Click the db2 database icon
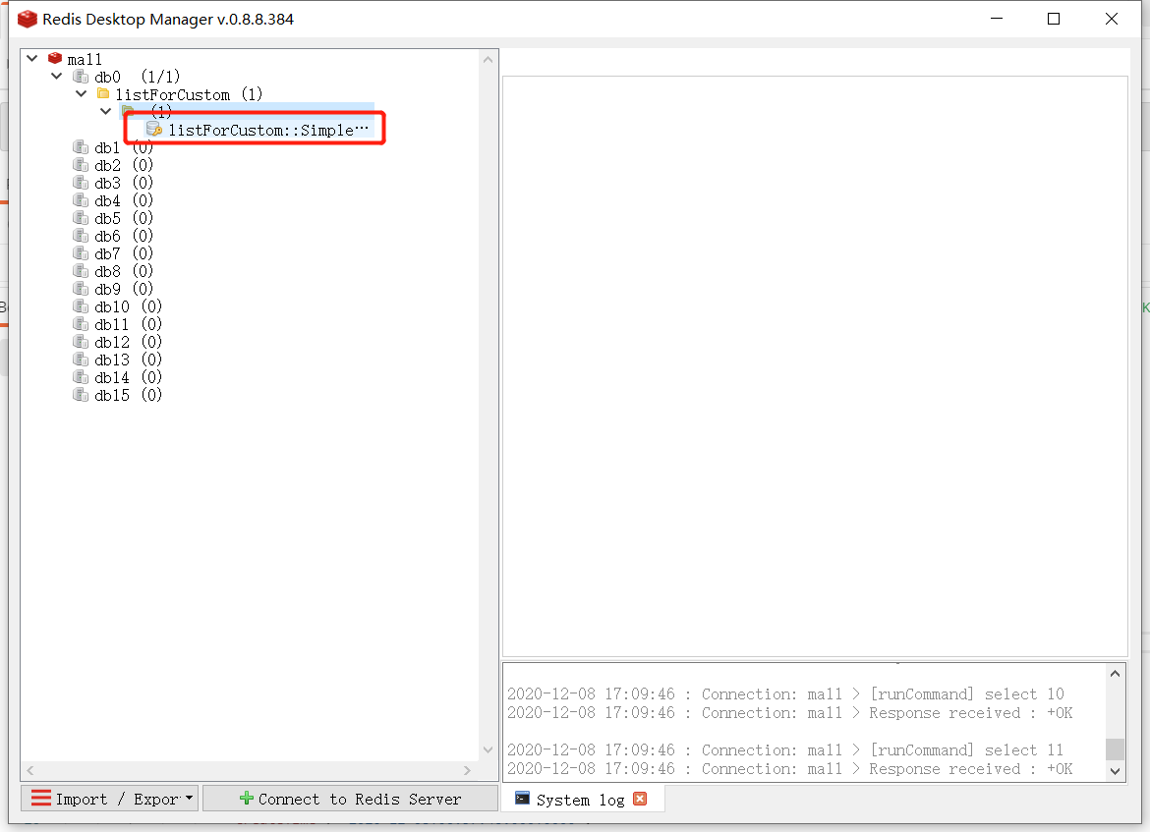The width and height of the screenshot is (1150, 832). pyautogui.click(x=81, y=165)
